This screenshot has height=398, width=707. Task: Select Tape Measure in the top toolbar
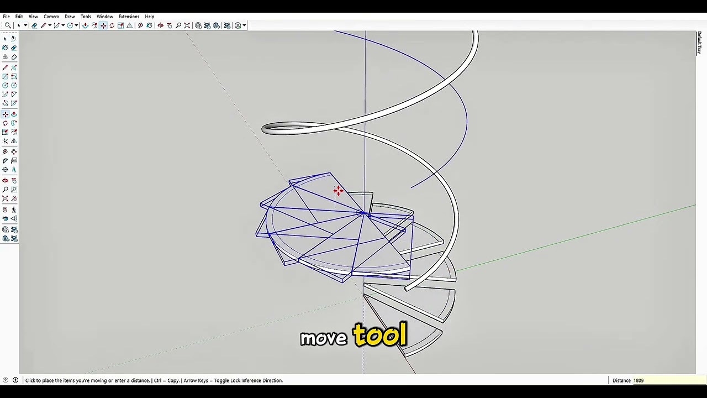point(140,25)
